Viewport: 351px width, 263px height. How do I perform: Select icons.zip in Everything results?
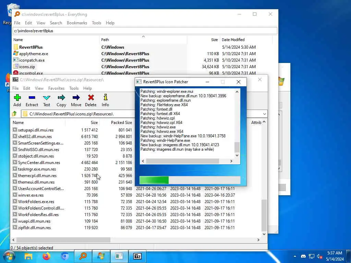click(x=27, y=67)
